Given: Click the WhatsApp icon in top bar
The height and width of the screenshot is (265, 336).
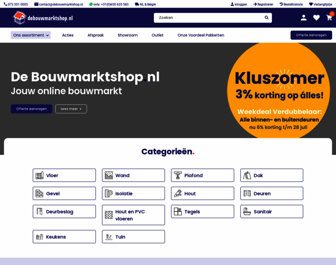Looking at the screenshot, I should [x=91, y=4].
